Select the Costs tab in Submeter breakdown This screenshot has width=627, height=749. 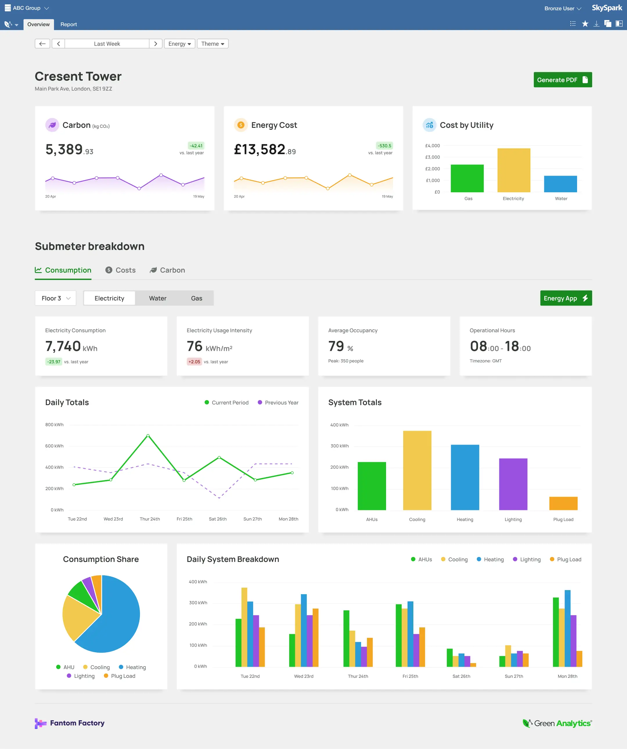pyautogui.click(x=120, y=270)
